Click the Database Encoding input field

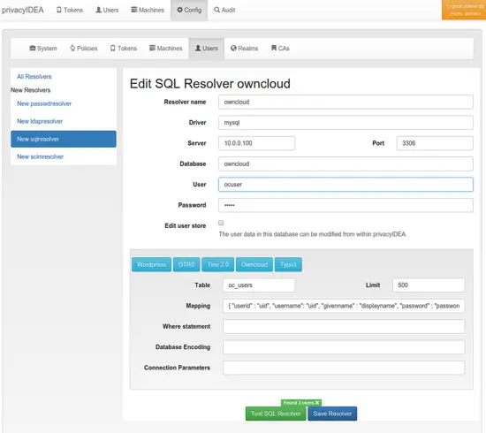coord(344,346)
